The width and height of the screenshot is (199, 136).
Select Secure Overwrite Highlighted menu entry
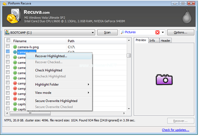(x=56, y=101)
